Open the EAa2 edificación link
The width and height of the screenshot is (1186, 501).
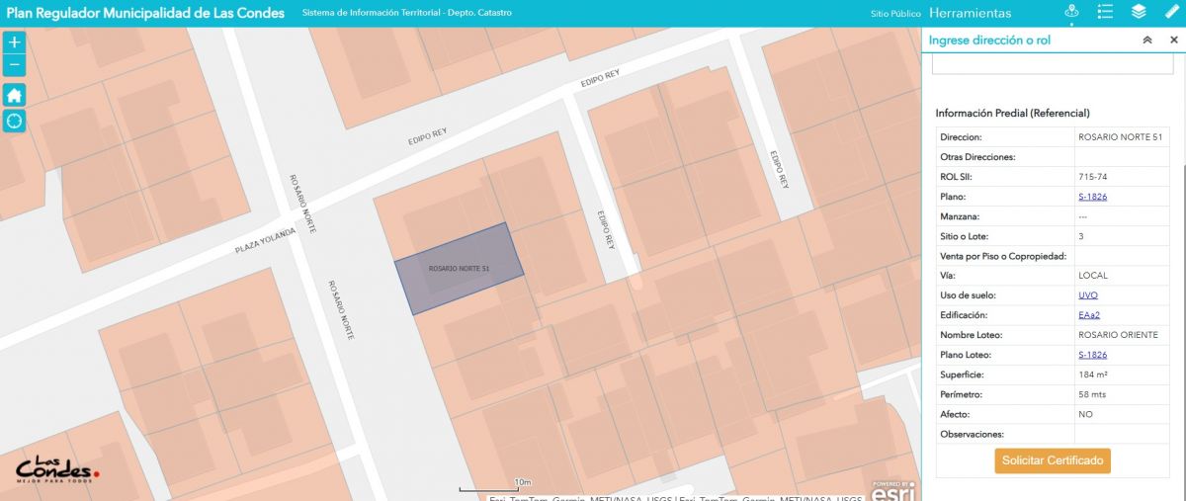tap(1088, 315)
